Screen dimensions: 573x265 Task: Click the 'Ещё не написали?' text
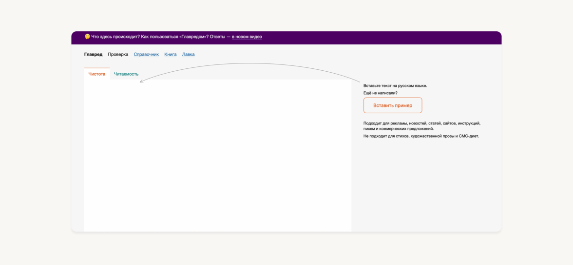pyautogui.click(x=380, y=93)
